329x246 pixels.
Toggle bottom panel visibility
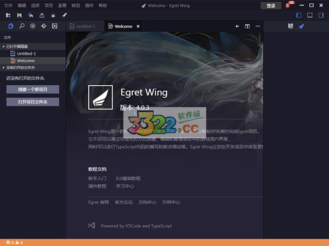(310, 15)
